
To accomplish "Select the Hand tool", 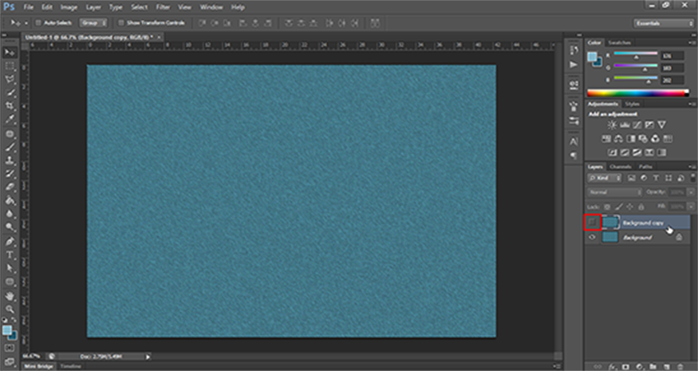I will [10, 295].
